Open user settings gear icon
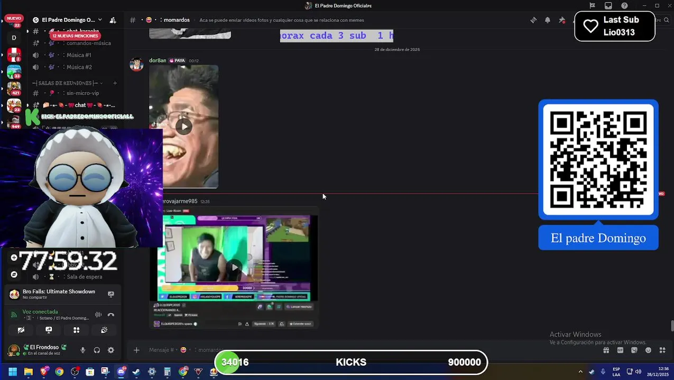Screen dimensions: 674x380 110,350
